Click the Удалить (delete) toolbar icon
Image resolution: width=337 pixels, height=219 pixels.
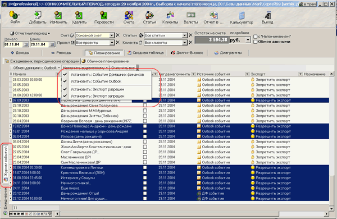[79, 17]
